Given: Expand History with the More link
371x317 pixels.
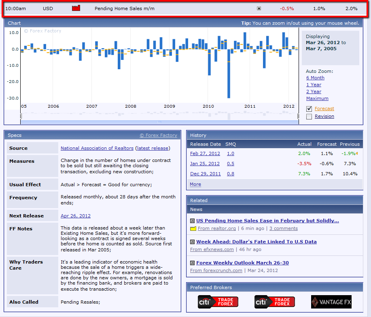Looking at the screenshot, I should (195, 184).
